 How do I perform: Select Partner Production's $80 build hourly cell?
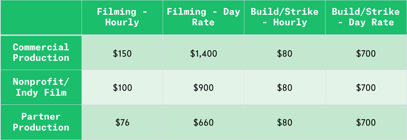tap(285, 122)
